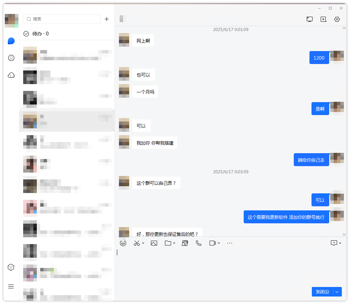Open the chat history icon on the right
This screenshot has height=304, width=350.
(334, 243)
